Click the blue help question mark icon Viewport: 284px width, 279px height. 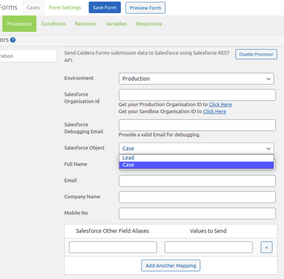[x=13, y=40]
